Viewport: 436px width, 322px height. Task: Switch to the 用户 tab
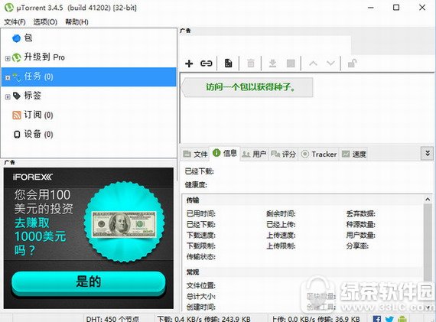(254, 154)
